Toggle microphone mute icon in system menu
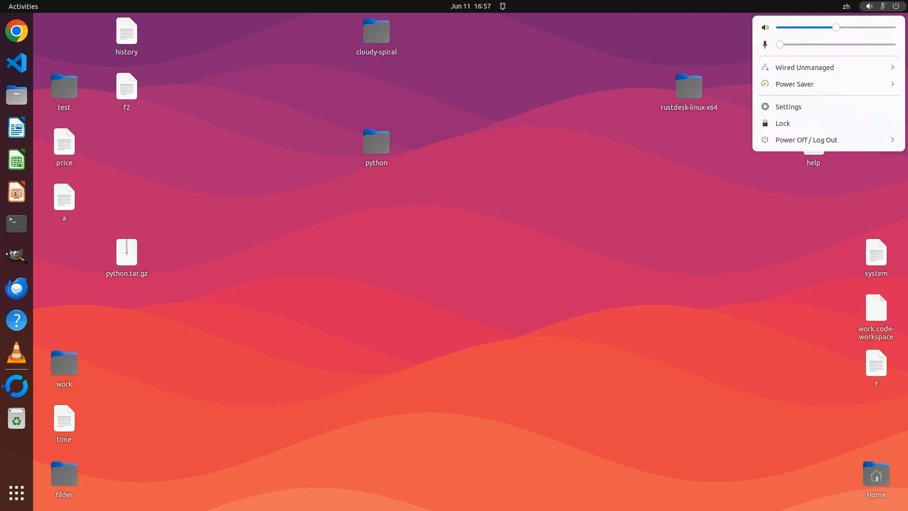The width and height of the screenshot is (908, 511). (765, 44)
